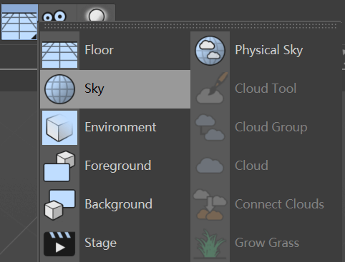The image size is (345, 262).
Task: Choose Stage from the menu
Action: pos(115,243)
